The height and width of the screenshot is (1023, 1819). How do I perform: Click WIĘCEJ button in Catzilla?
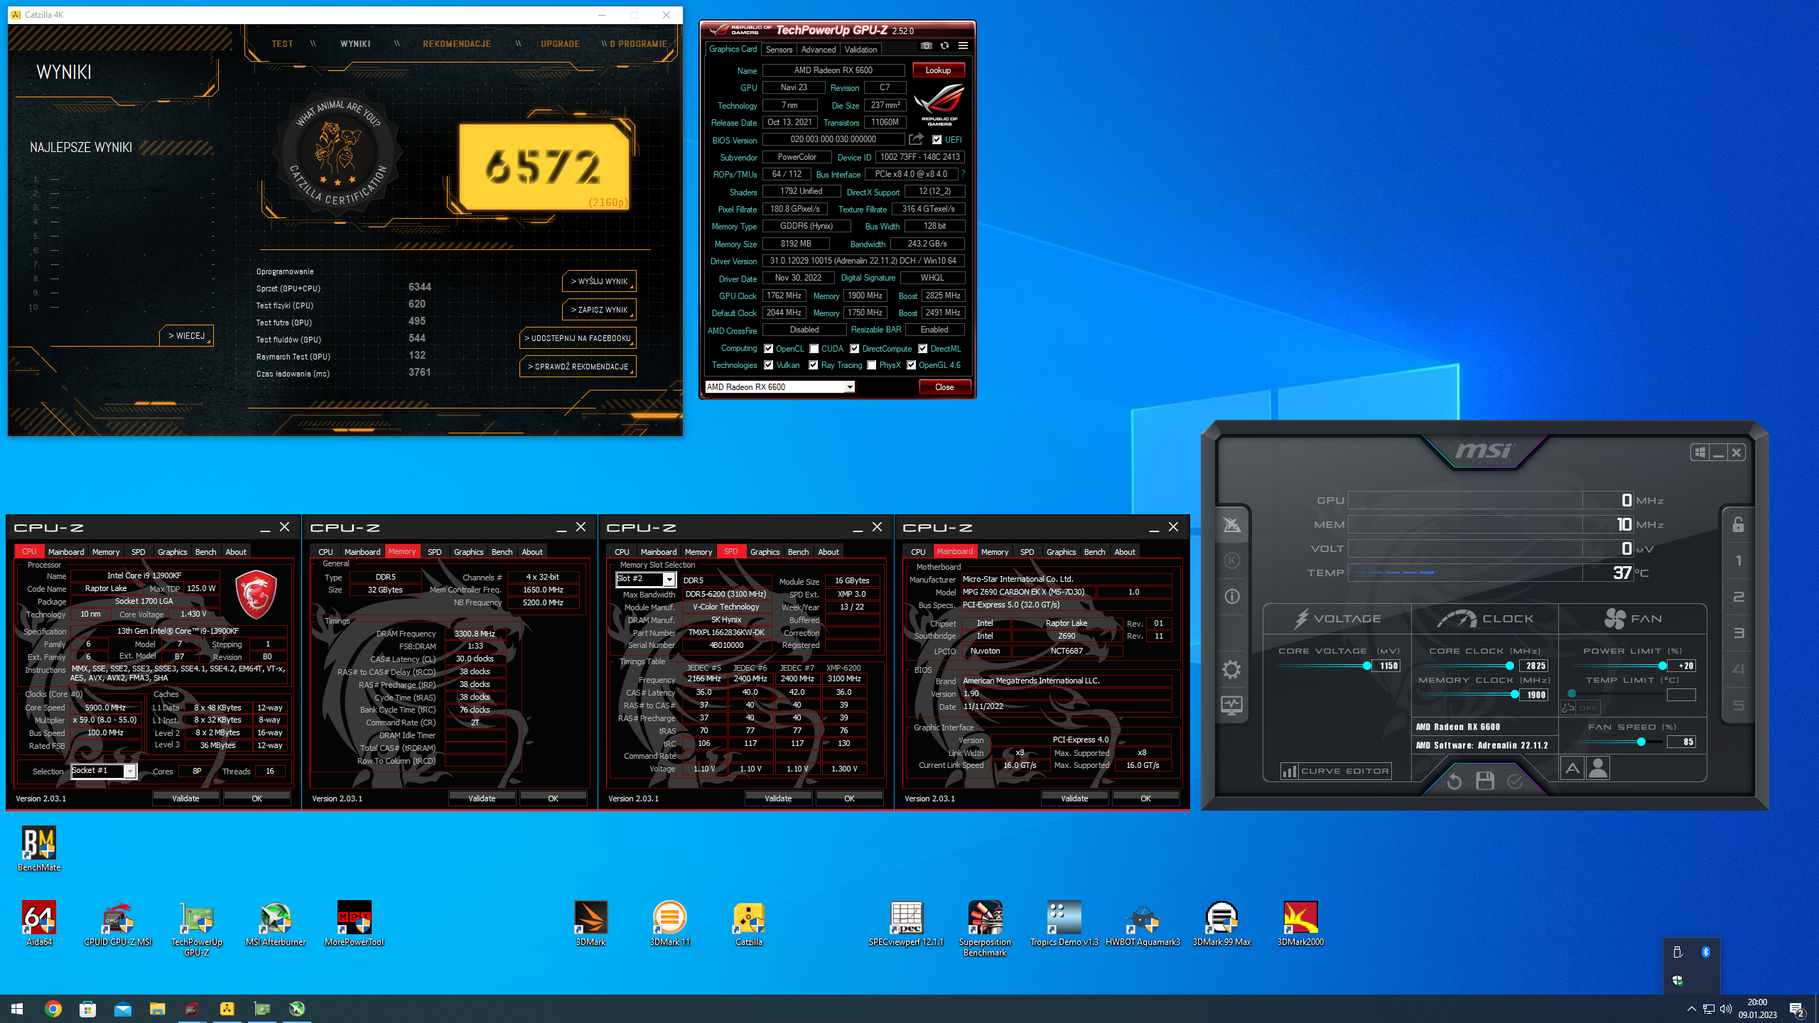186,335
